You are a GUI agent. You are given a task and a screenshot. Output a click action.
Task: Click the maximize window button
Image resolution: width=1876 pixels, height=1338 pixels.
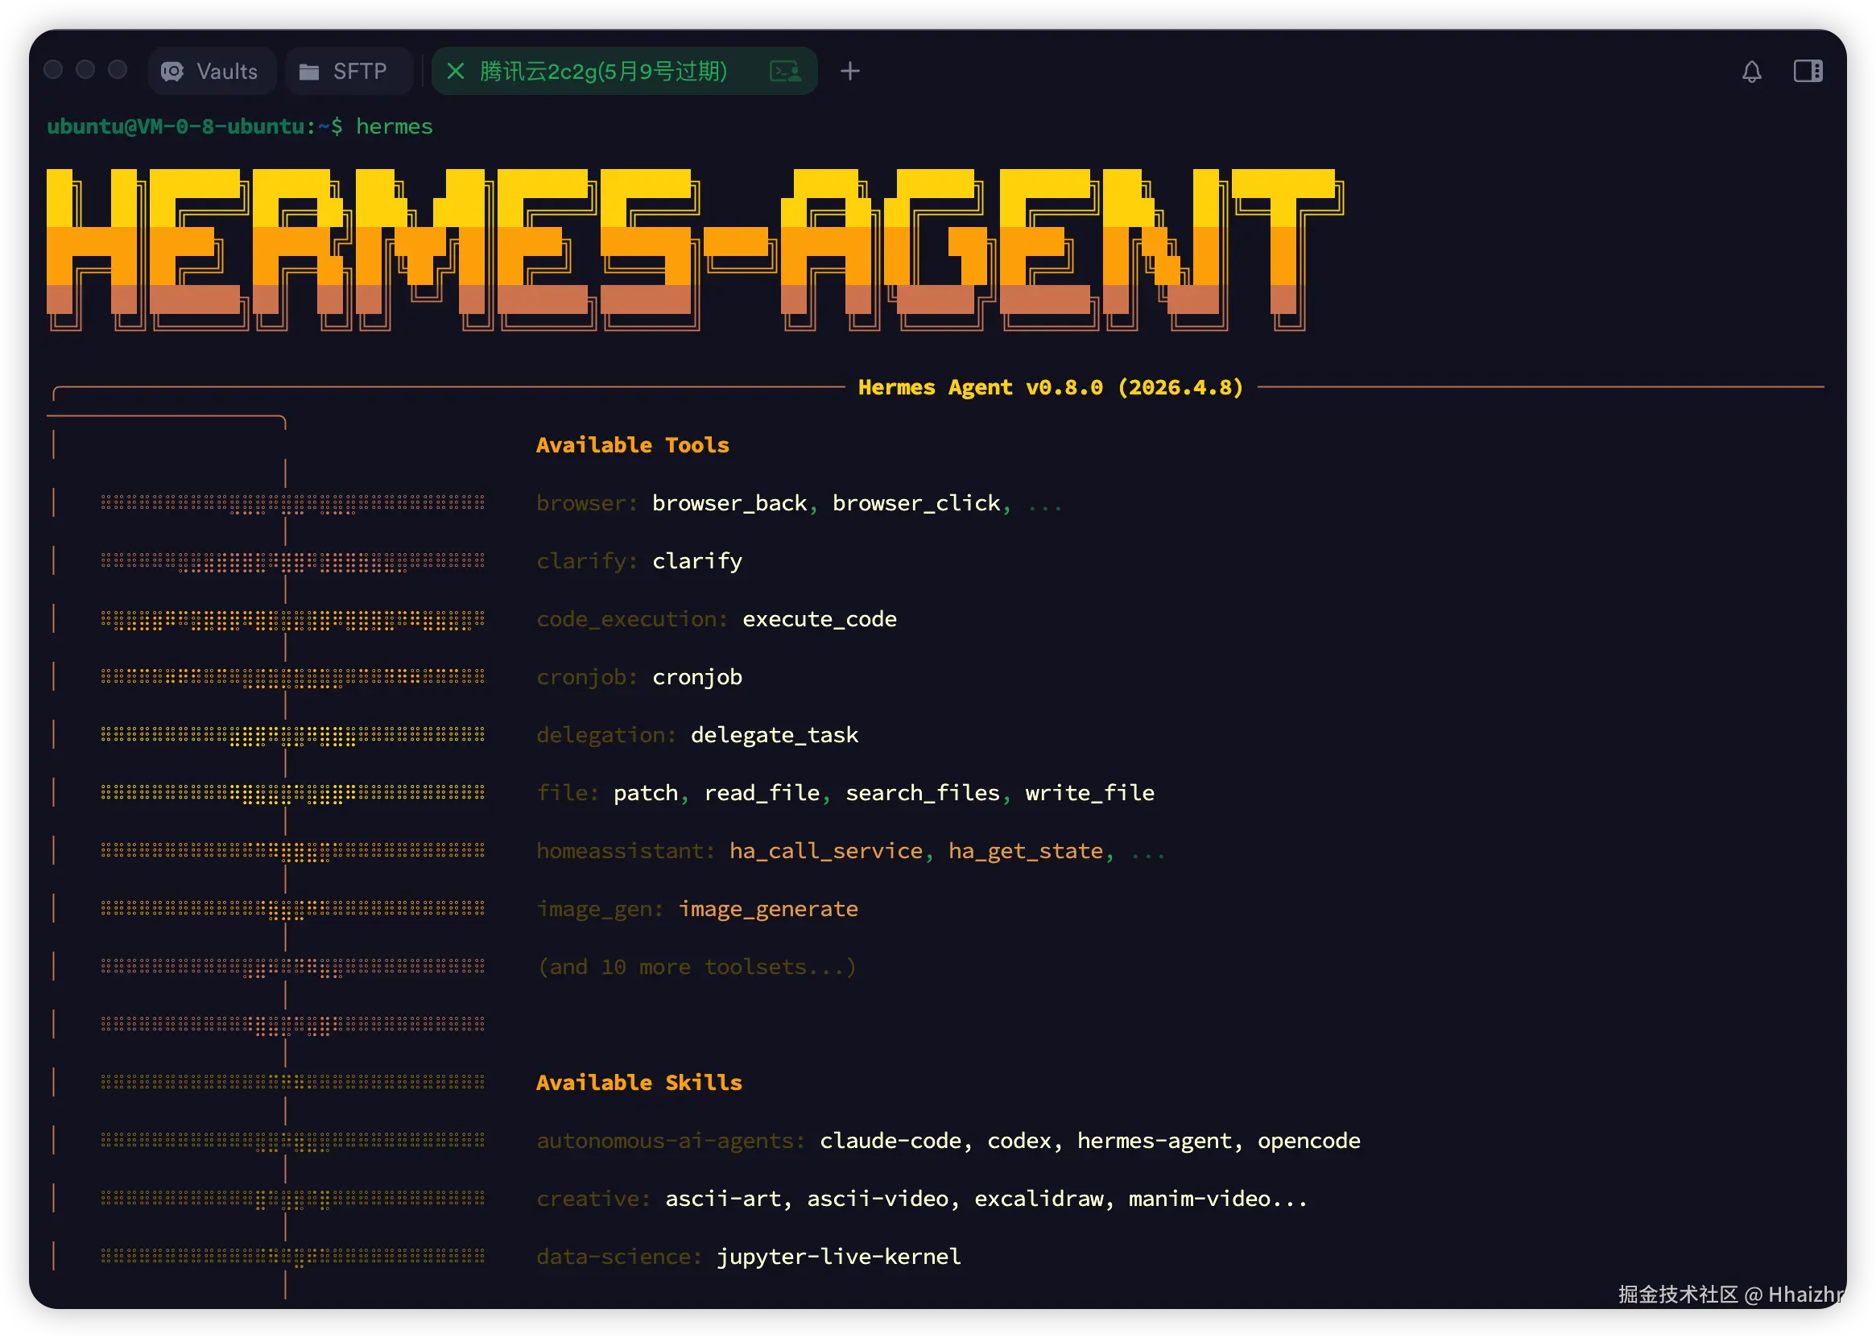click(118, 70)
